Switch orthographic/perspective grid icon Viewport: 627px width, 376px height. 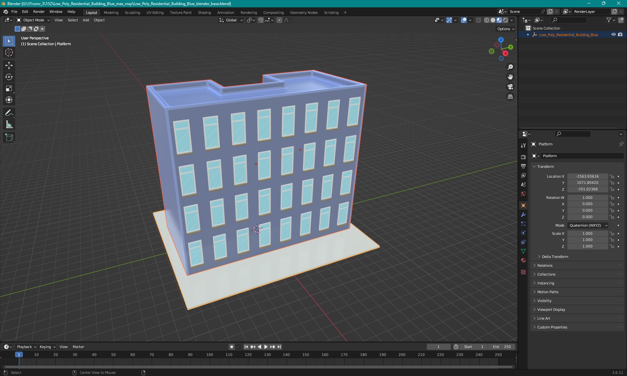510,96
